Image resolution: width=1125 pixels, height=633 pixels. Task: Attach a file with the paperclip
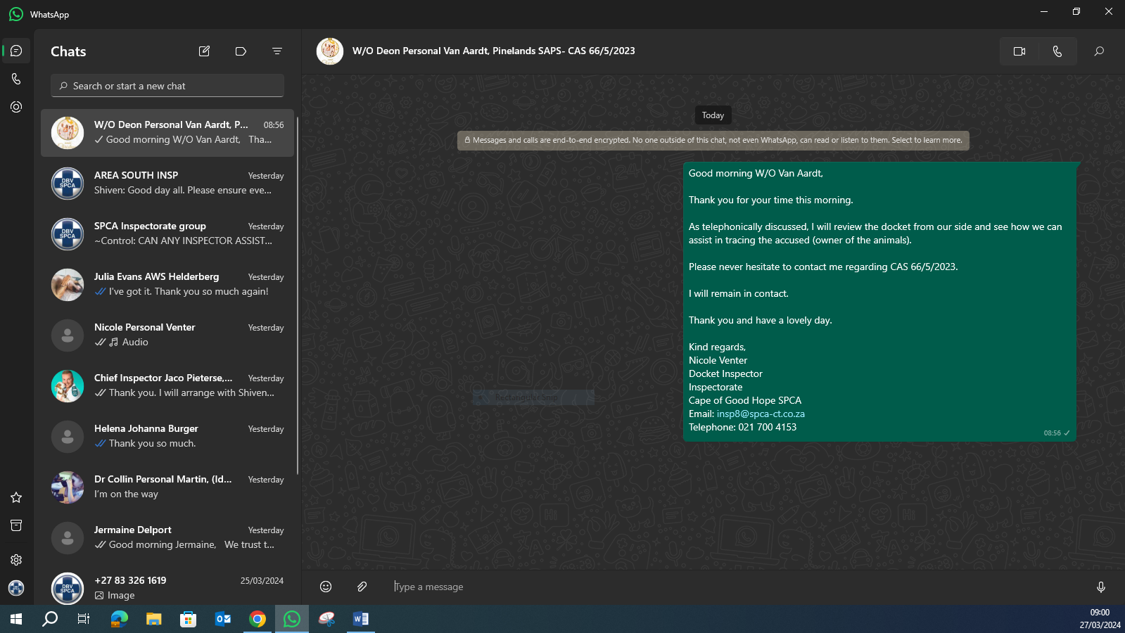click(362, 587)
